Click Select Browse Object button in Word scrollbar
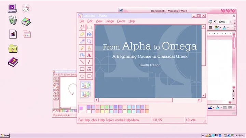This screenshot has width=246, height=138. pyautogui.click(x=233, y=95)
